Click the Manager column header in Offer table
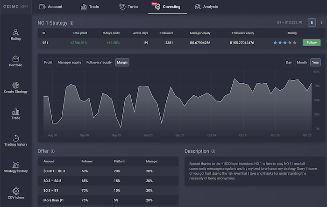Screen dimensions: 327x207 tap(152, 161)
